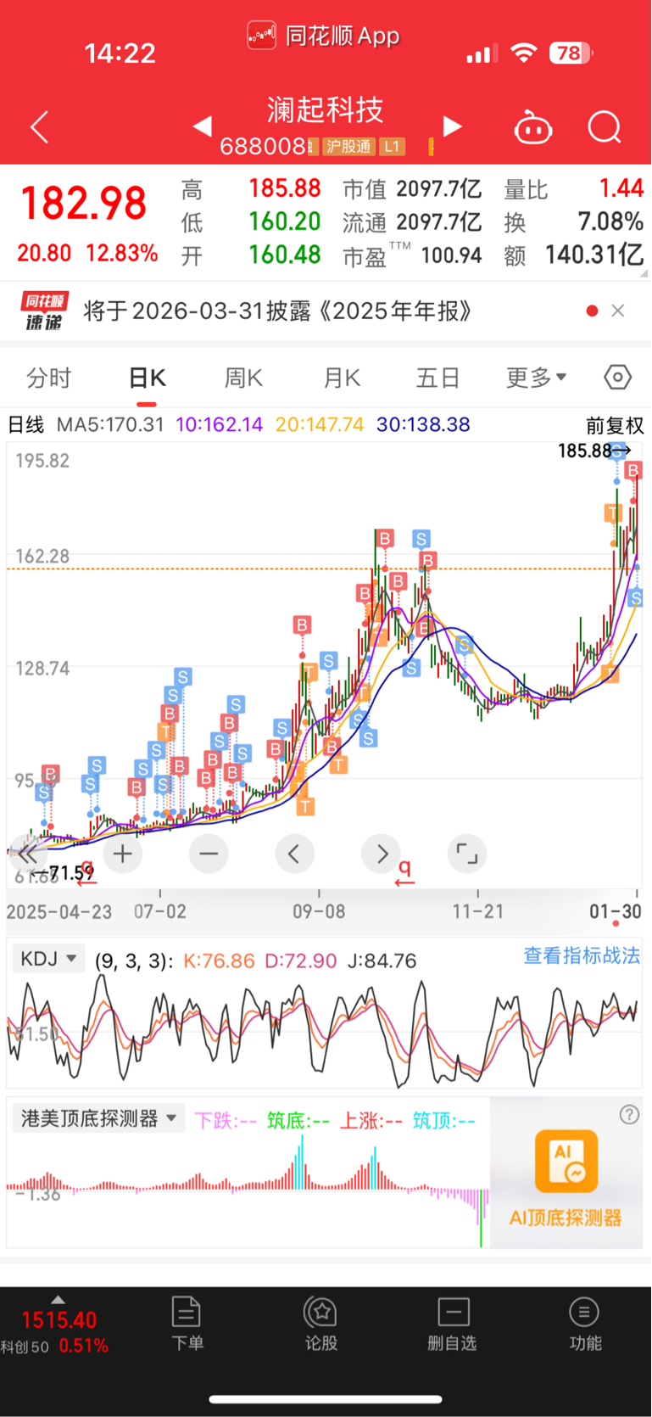The width and height of the screenshot is (652, 1417).
Task: Tap the orange 20:147.74 MA label
Action: [320, 424]
